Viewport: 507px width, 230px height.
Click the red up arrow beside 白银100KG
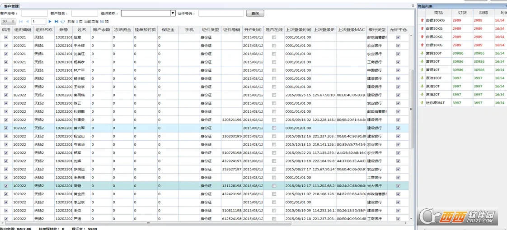point(422,20)
